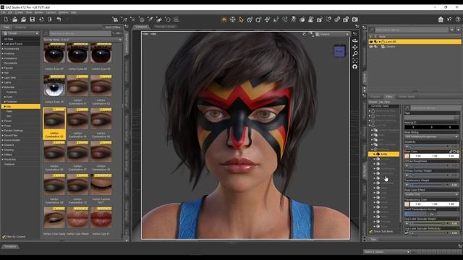Toggle the Invert Transmission Normal switch
Screen dimensions: 463x260
pyautogui.click(x=431, y=214)
